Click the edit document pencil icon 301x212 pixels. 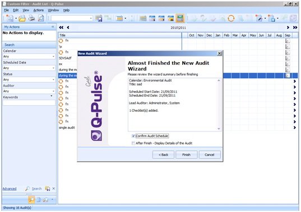pyautogui.click(x=259, y=18)
